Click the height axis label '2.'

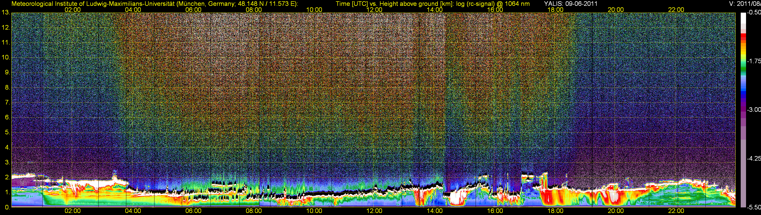[7, 177]
